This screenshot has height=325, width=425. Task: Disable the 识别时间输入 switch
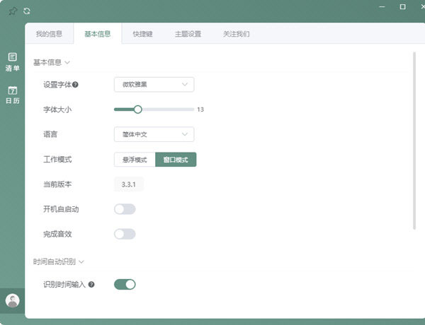[125, 285]
